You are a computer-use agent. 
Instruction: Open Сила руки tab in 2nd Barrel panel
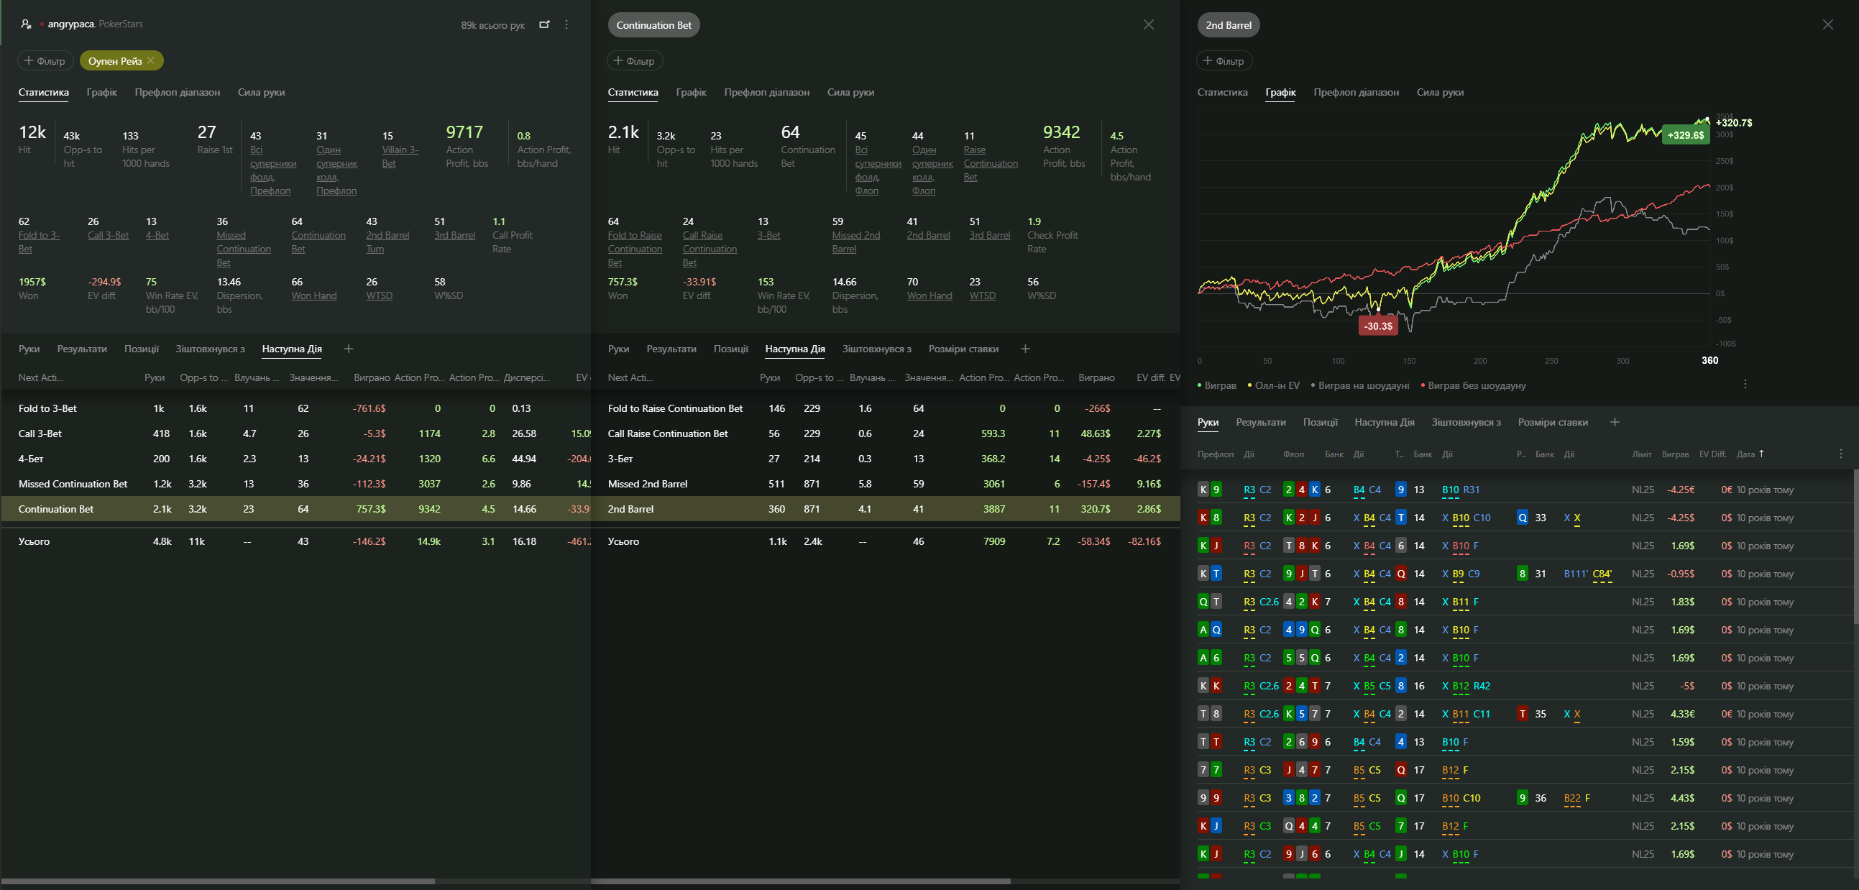pyautogui.click(x=1440, y=93)
